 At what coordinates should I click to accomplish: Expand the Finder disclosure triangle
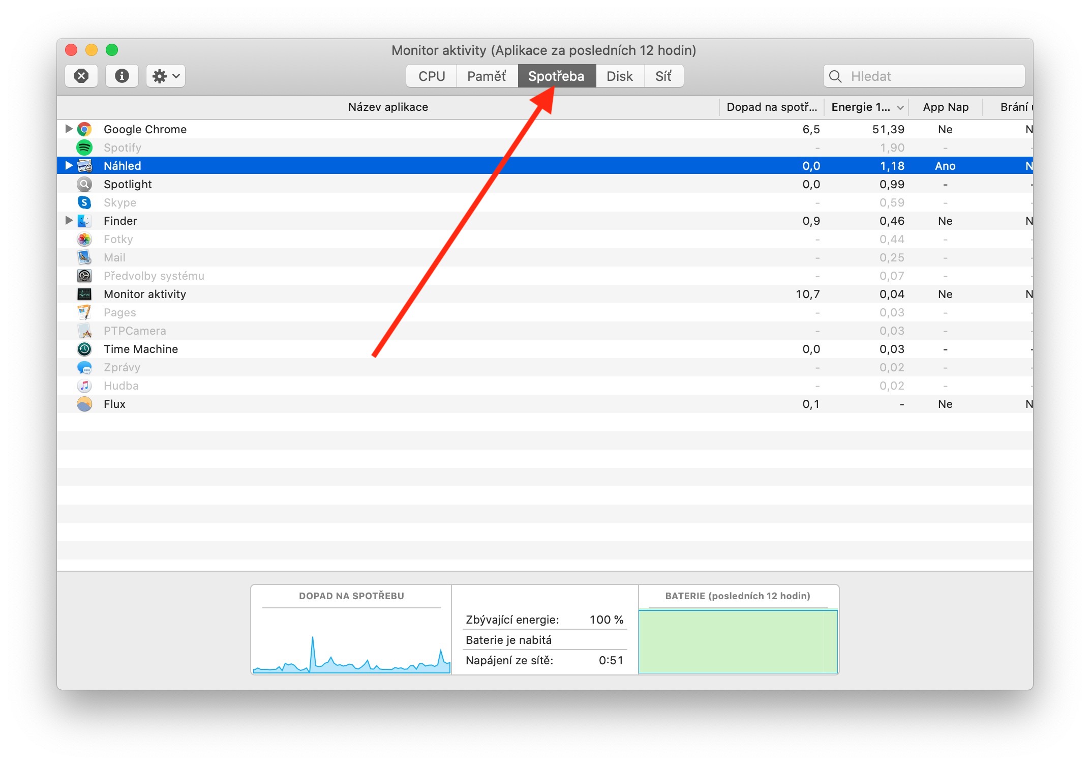click(69, 220)
